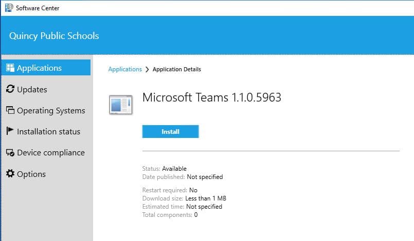Go to the Operating Systems label

coord(51,110)
